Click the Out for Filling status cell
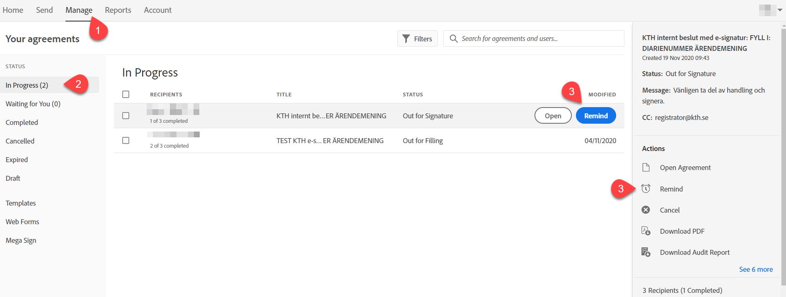The width and height of the screenshot is (786, 297). [x=423, y=141]
